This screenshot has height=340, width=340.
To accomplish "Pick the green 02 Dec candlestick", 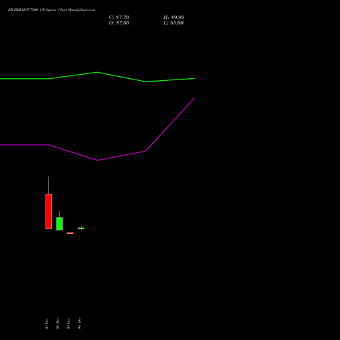I will coord(59,224).
